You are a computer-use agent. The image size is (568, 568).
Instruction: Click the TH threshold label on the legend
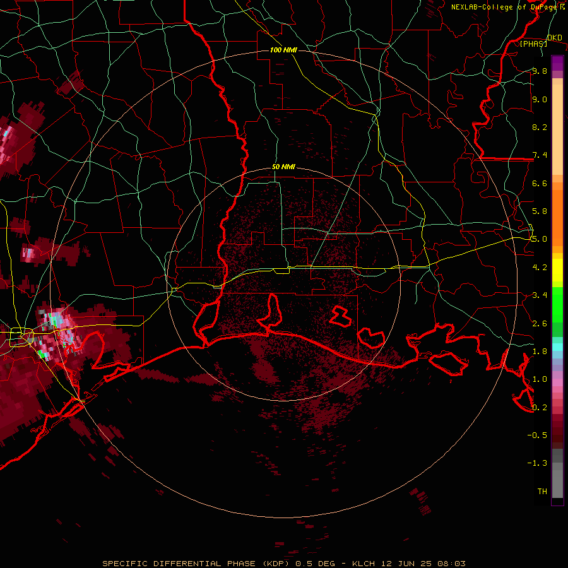click(x=542, y=491)
